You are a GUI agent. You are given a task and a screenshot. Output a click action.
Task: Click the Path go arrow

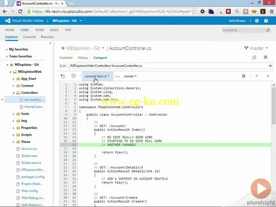(270, 66)
